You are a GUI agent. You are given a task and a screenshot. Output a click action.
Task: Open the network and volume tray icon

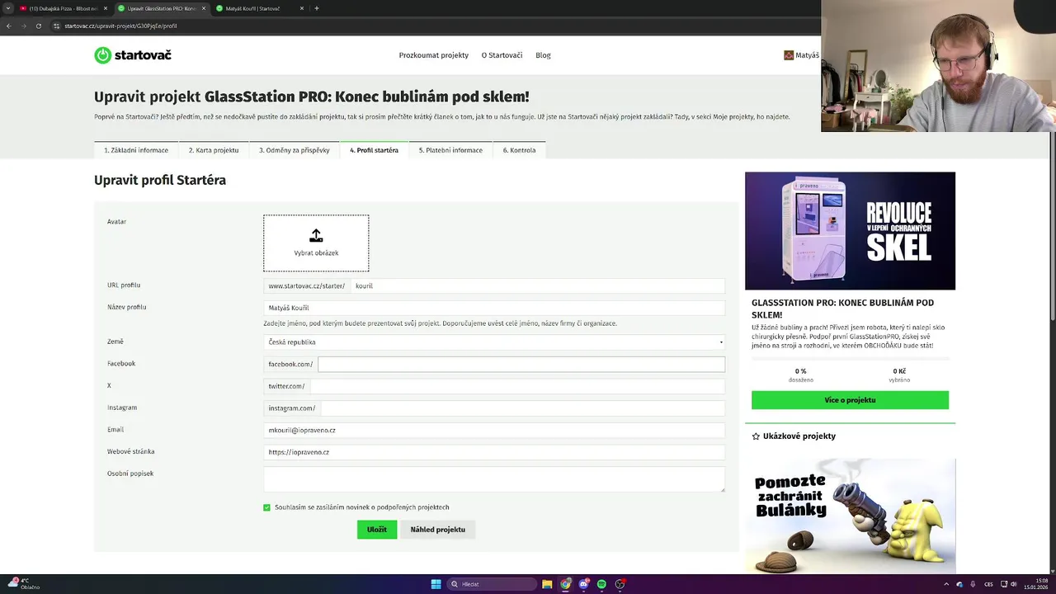pyautogui.click(x=1008, y=584)
